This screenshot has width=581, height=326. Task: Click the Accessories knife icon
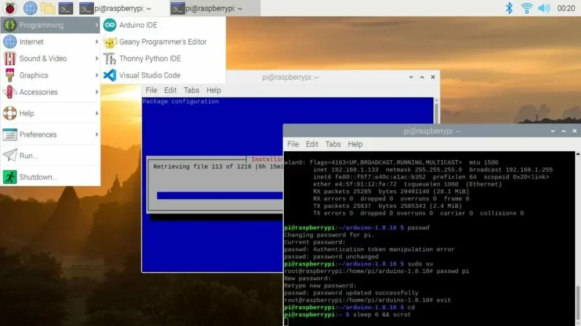10,92
